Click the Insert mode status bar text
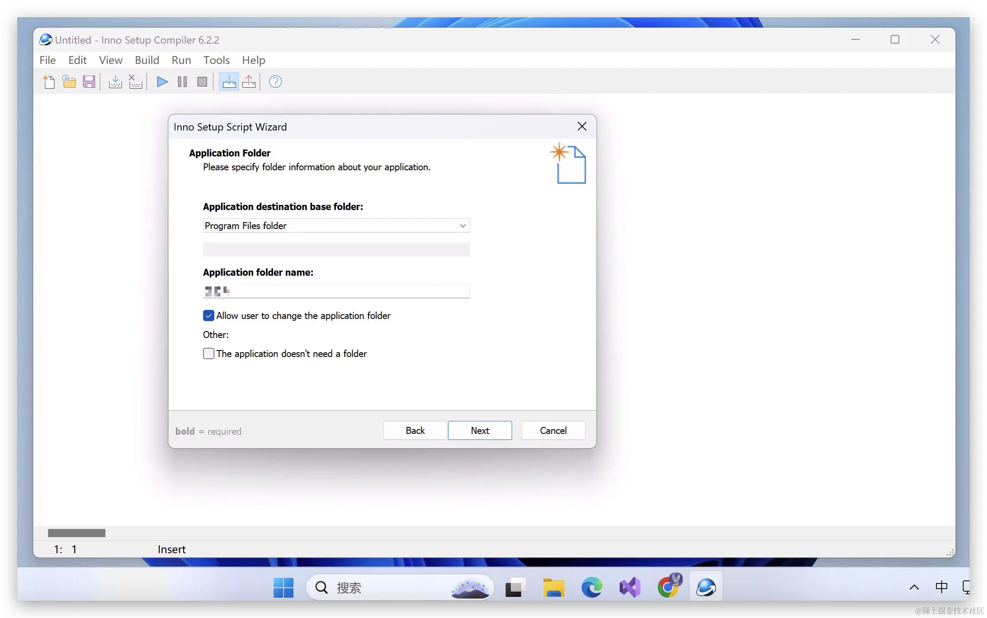 point(172,549)
